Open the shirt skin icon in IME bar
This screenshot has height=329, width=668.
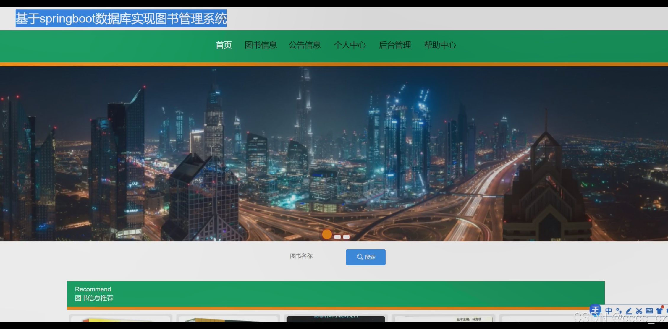659,311
